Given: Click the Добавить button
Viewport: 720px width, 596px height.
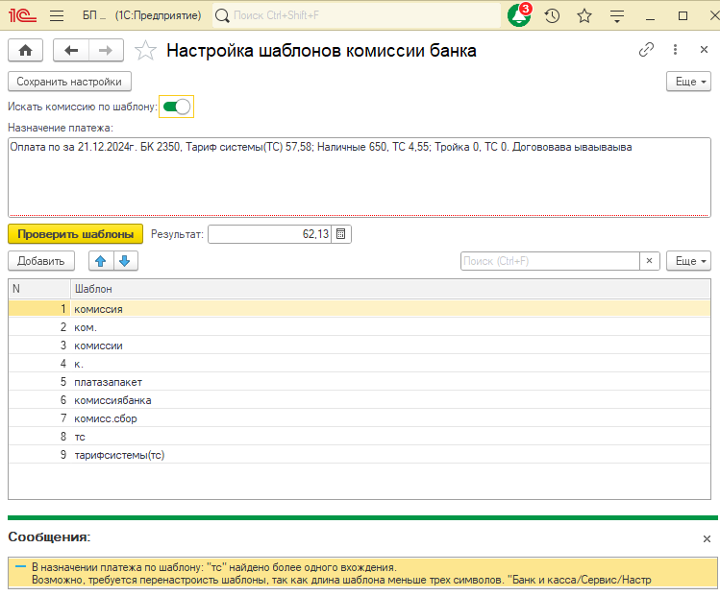Looking at the screenshot, I should 41,261.
